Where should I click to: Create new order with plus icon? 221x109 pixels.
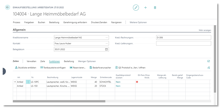point(145,8)
